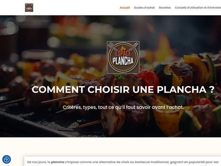This screenshot has height=166, width=221.
Task: Click the orange ESPACE word in hero logo
Action: coord(123,54)
